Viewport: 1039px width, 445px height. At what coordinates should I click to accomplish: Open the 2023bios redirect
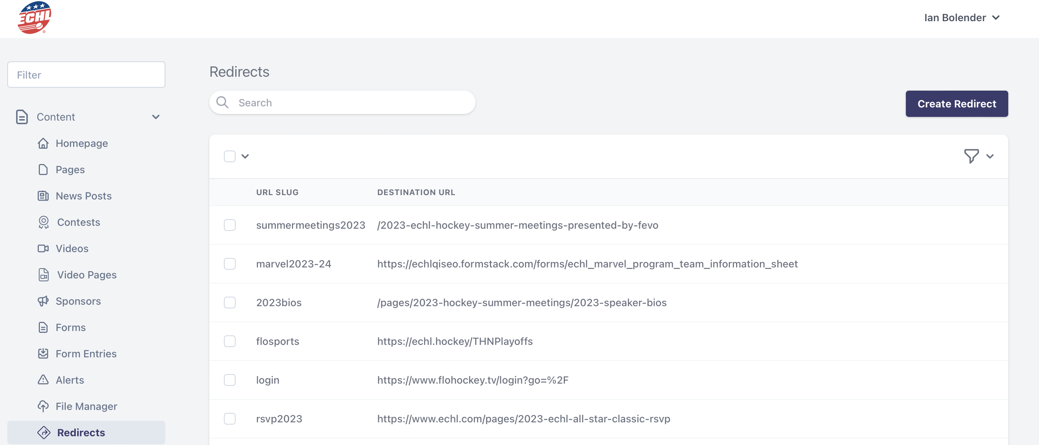279,303
